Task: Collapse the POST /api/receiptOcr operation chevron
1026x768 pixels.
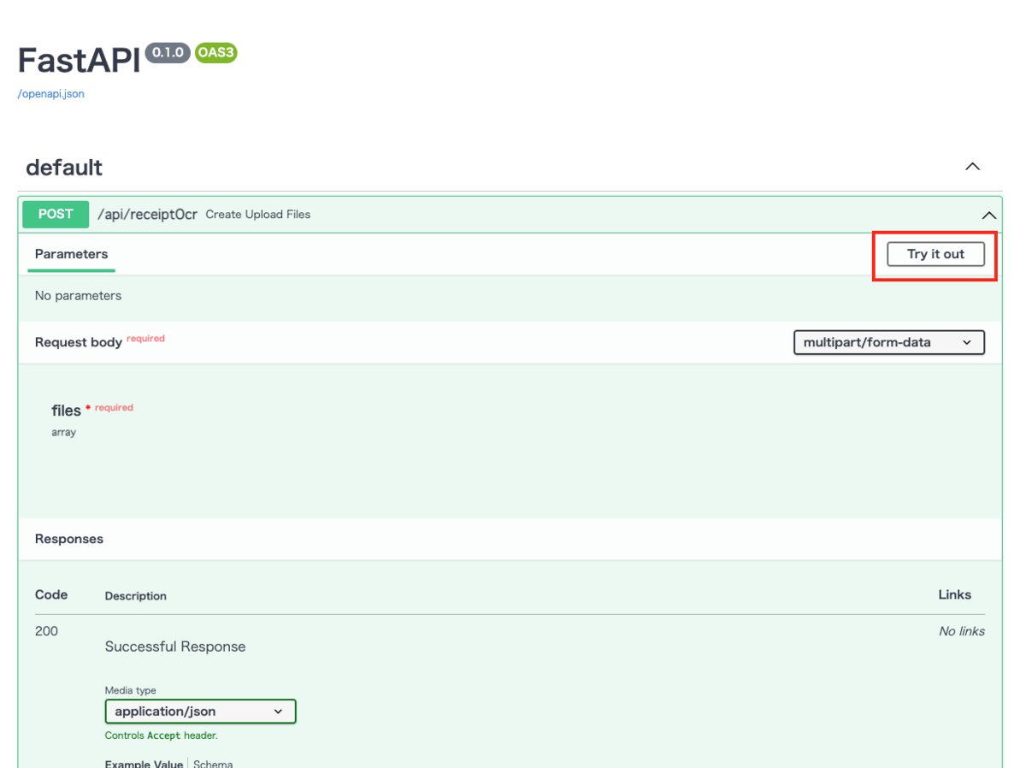Action: coord(988,214)
